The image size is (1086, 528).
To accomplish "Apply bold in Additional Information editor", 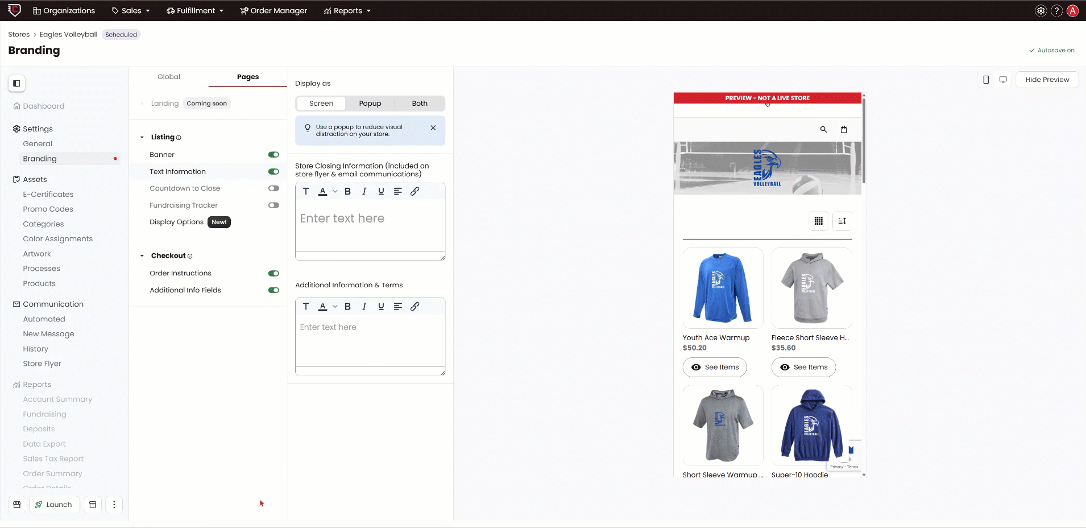I will tap(347, 307).
